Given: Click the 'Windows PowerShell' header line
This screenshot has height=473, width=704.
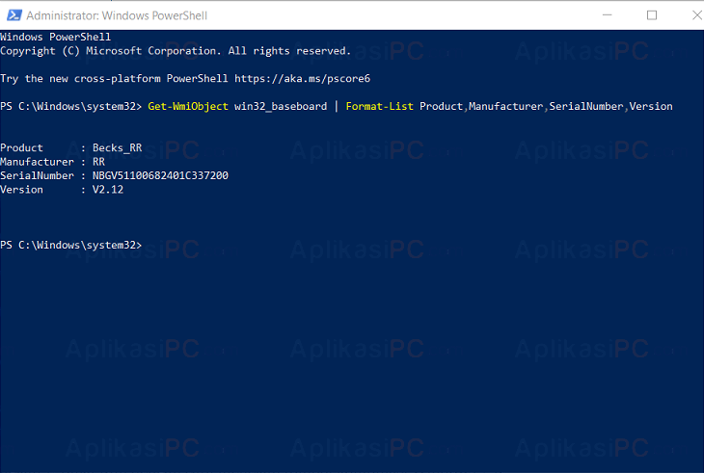Looking at the screenshot, I should pos(55,37).
